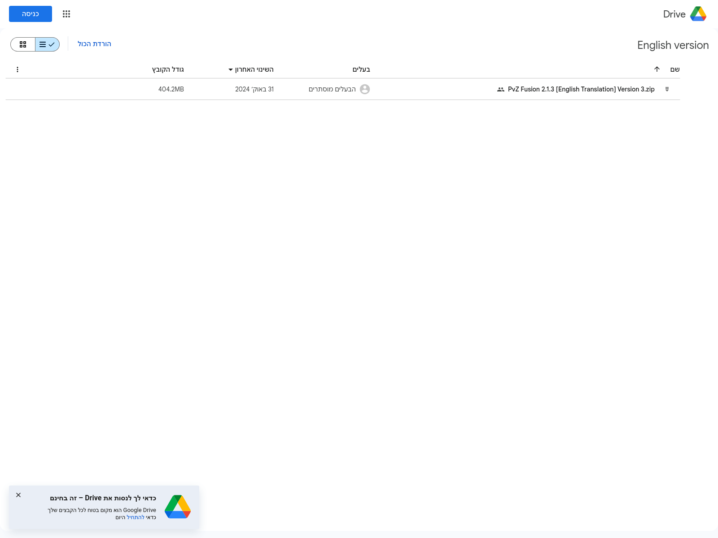
Task: Click the hidden owners text
Action: coord(332,89)
